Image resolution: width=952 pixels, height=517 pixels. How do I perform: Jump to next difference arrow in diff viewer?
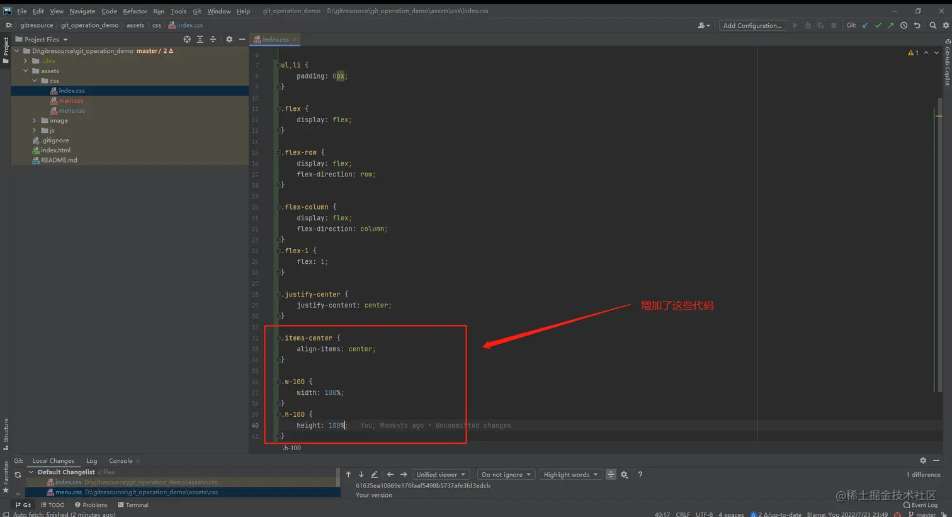click(x=360, y=474)
